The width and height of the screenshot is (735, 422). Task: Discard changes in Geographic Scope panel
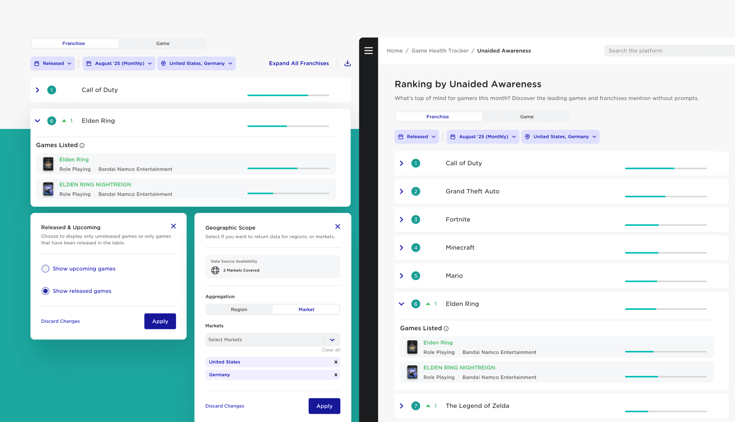pos(225,406)
